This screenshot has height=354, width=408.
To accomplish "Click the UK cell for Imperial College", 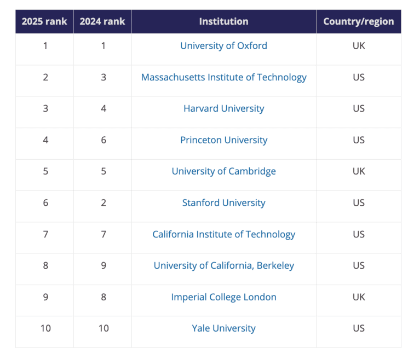I will (x=358, y=297).
